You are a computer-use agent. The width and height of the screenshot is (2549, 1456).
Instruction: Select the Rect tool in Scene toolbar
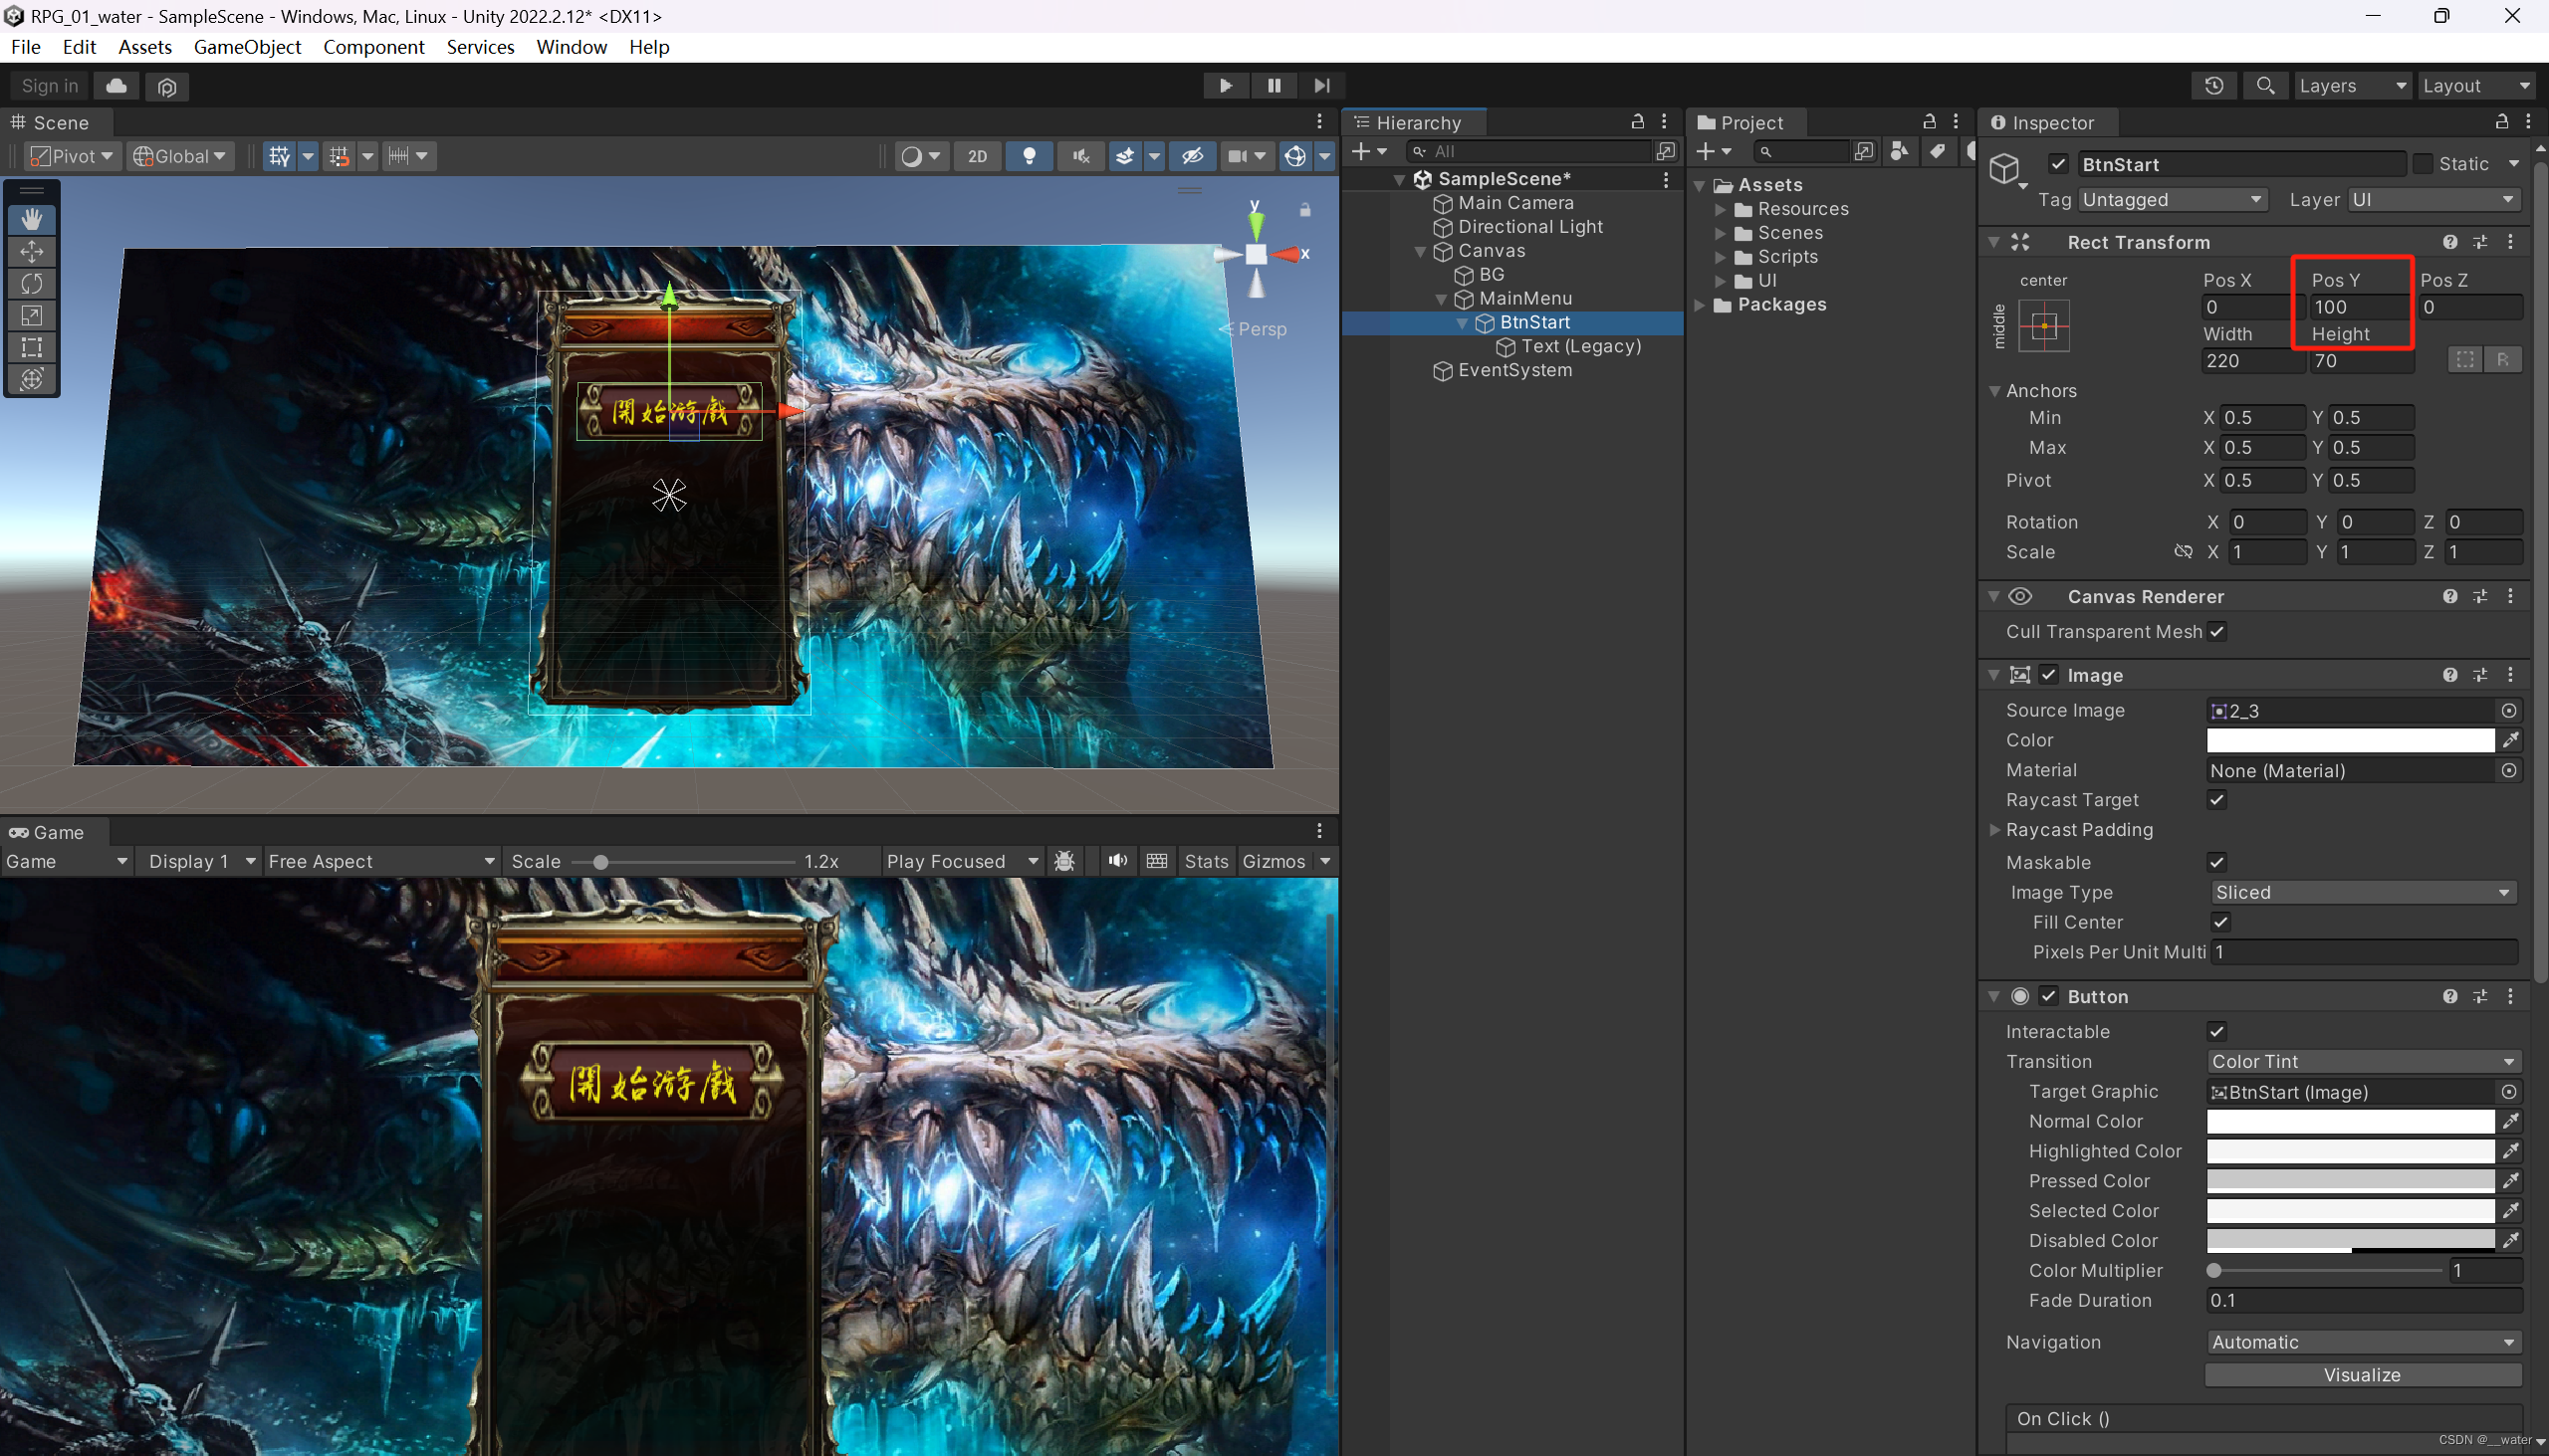click(x=32, y=347)
